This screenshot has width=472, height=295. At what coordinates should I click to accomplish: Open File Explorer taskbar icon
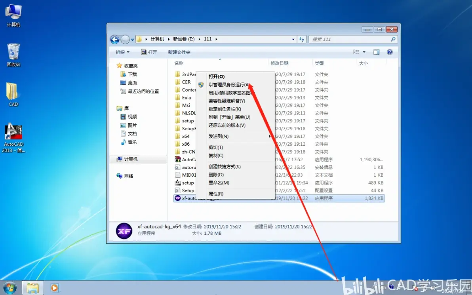[x=32, y=288]
